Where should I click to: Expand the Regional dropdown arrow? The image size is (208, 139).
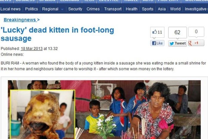coord(62,9)
